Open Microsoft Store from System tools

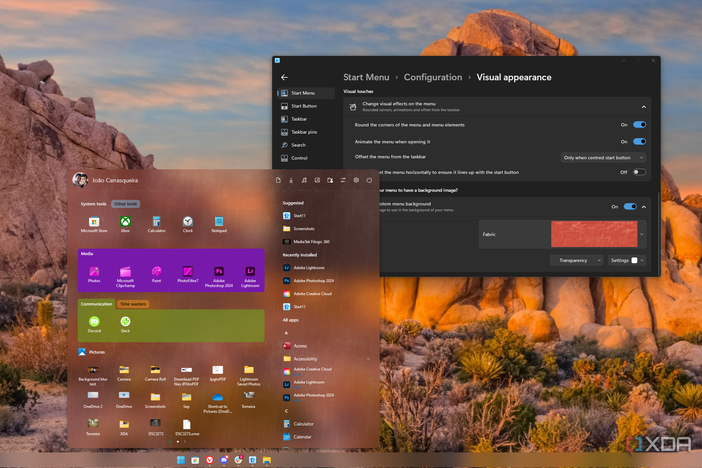[x=94, y=224]
